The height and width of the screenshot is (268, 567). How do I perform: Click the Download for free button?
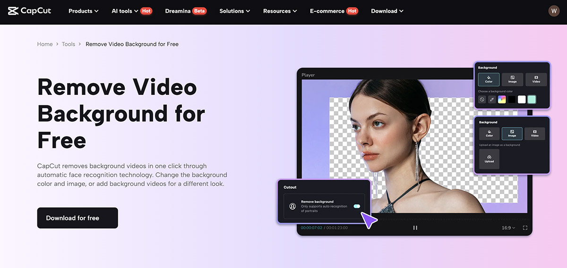(77, 218)
